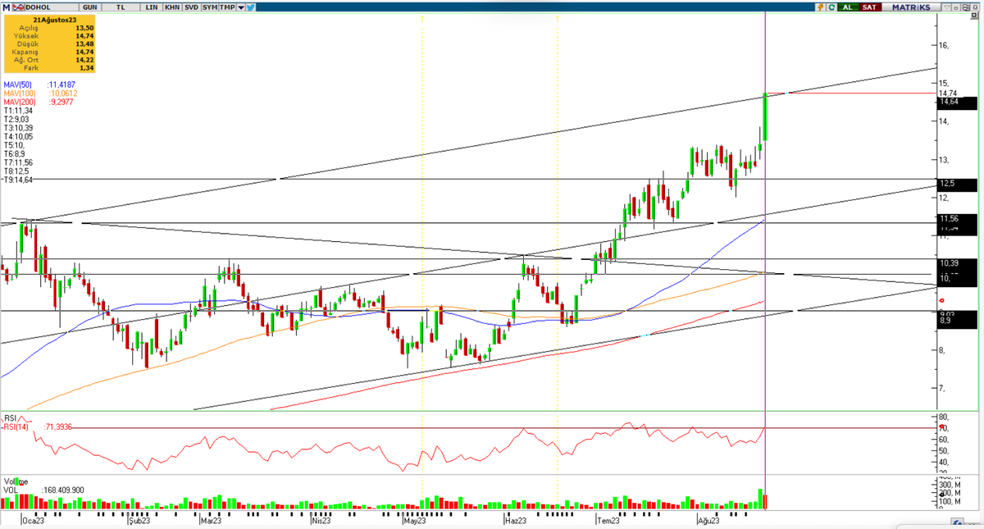Click the purple vertical cursor line
This screenshot has height=529, width=984.
click(765, 262)
